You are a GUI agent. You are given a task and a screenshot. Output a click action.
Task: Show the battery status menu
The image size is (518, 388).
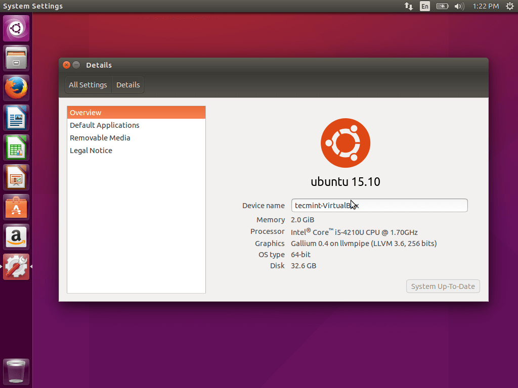[x=442, y=6]
